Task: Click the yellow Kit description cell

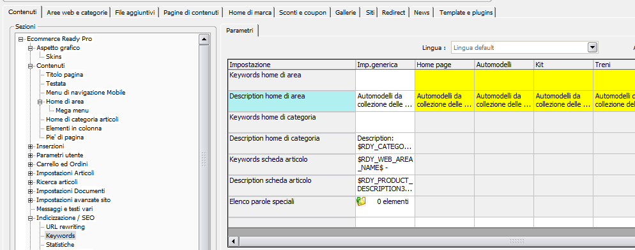Action: pyautogui.click(x=563, y=101)
